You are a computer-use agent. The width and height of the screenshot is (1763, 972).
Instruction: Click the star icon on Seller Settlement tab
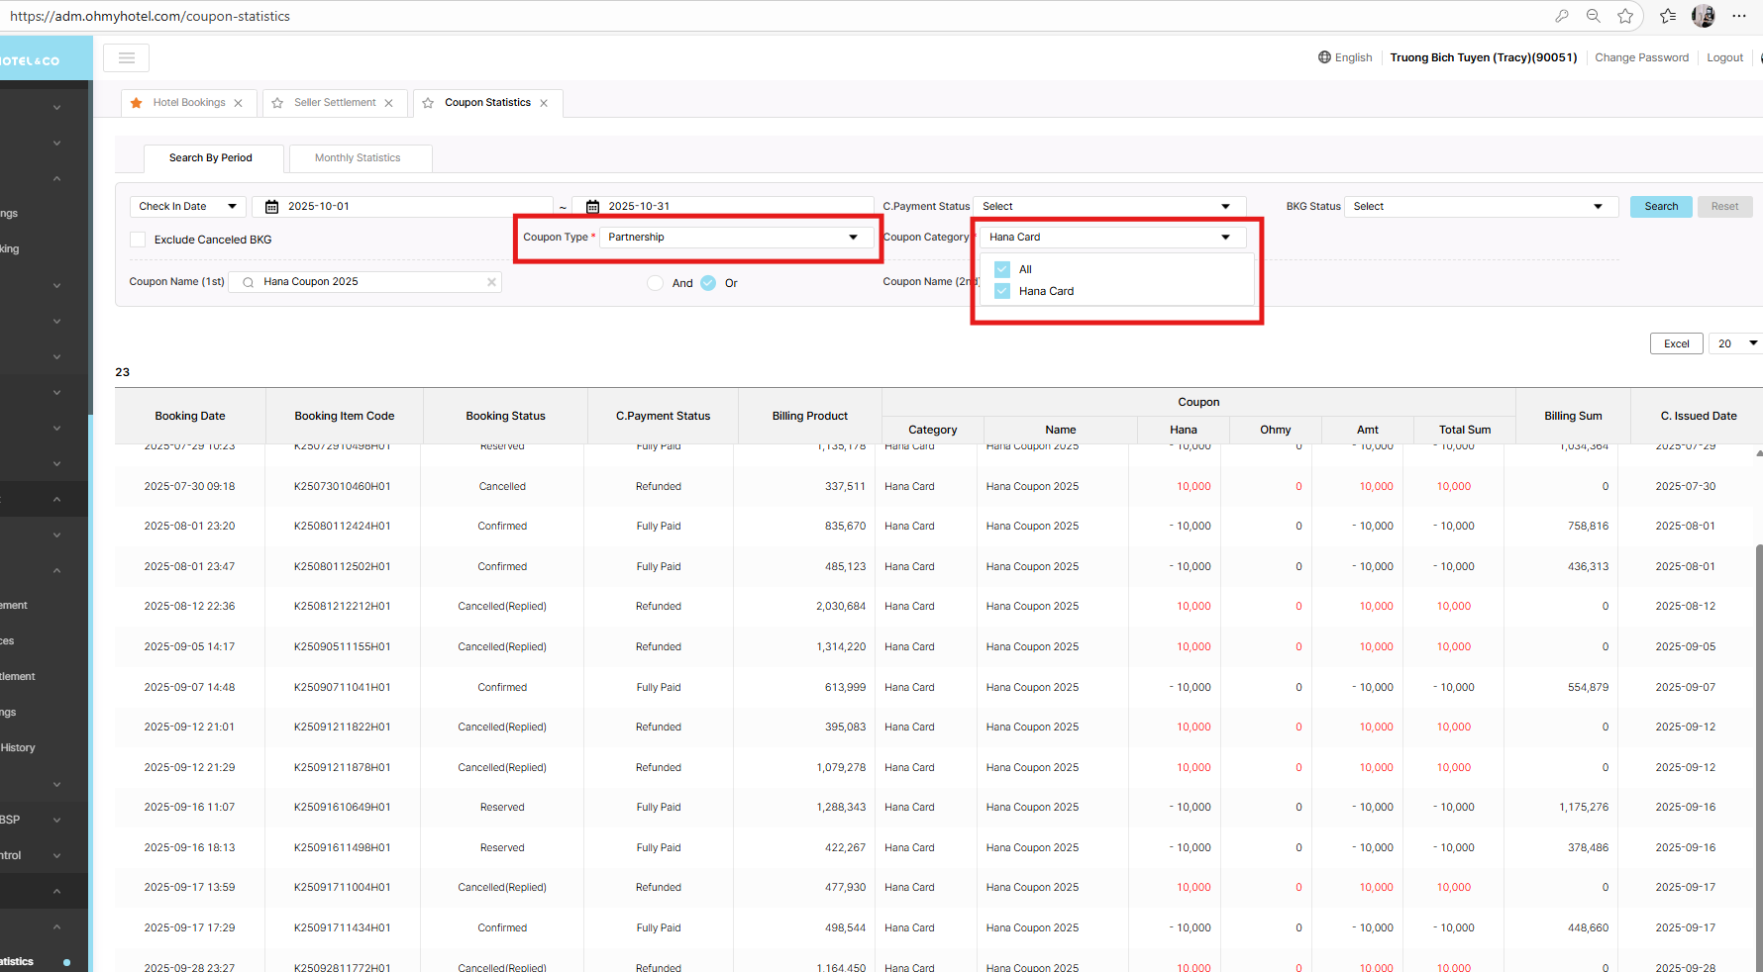tap(277, 103)
